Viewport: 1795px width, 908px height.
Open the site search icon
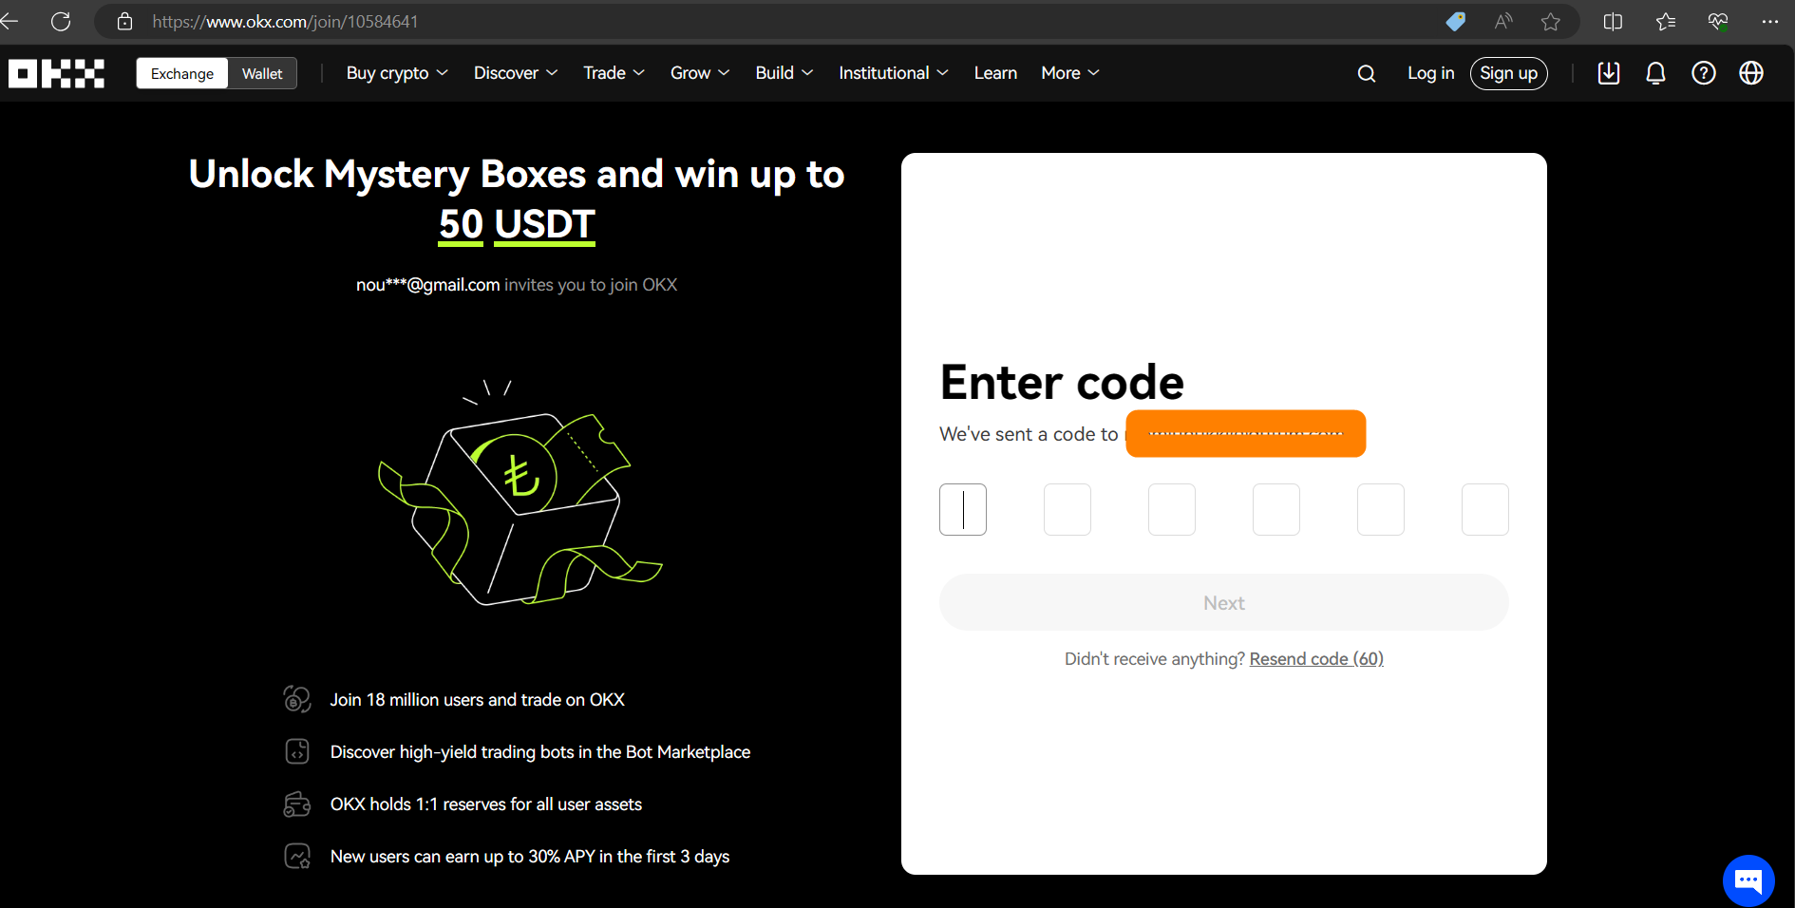pyautogui.click(x=1366, y=73)
